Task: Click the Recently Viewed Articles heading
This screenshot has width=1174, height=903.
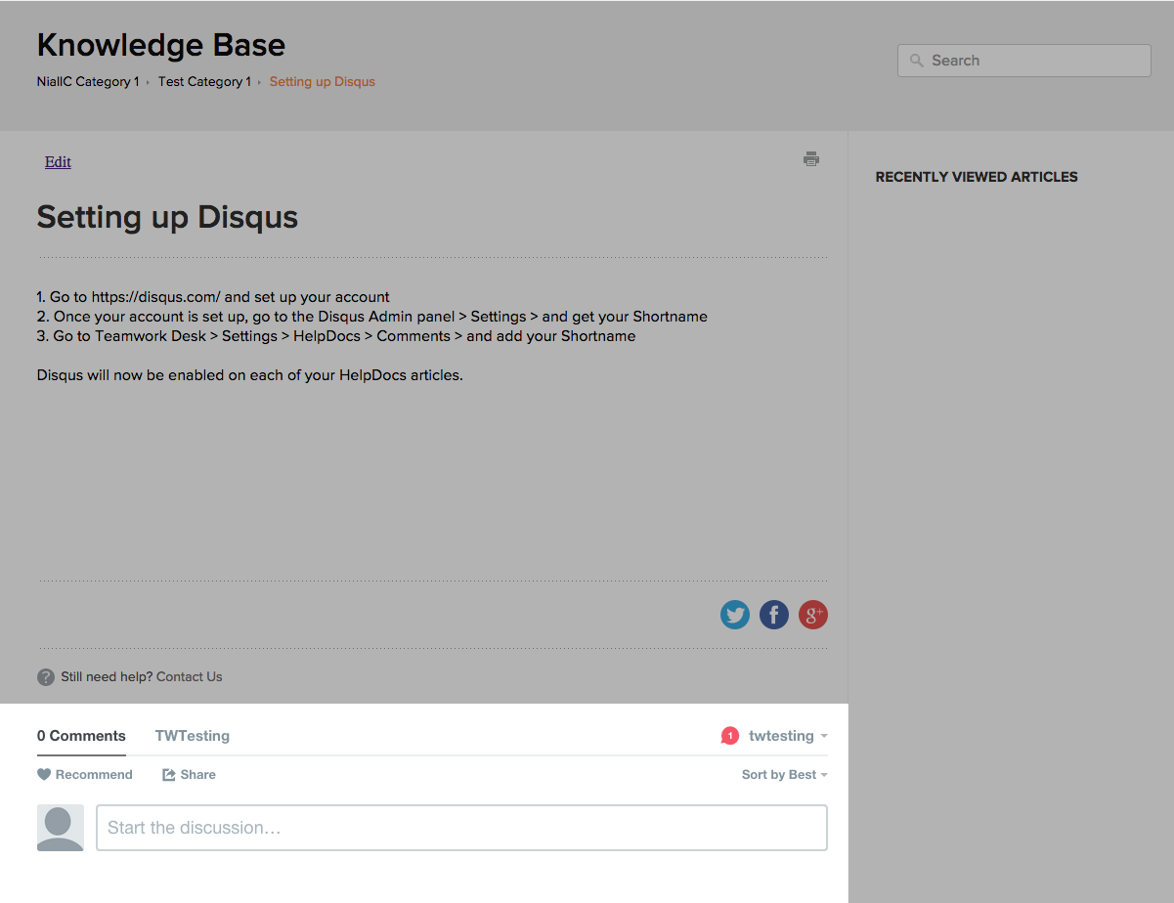Action: [x=977, y=177]
